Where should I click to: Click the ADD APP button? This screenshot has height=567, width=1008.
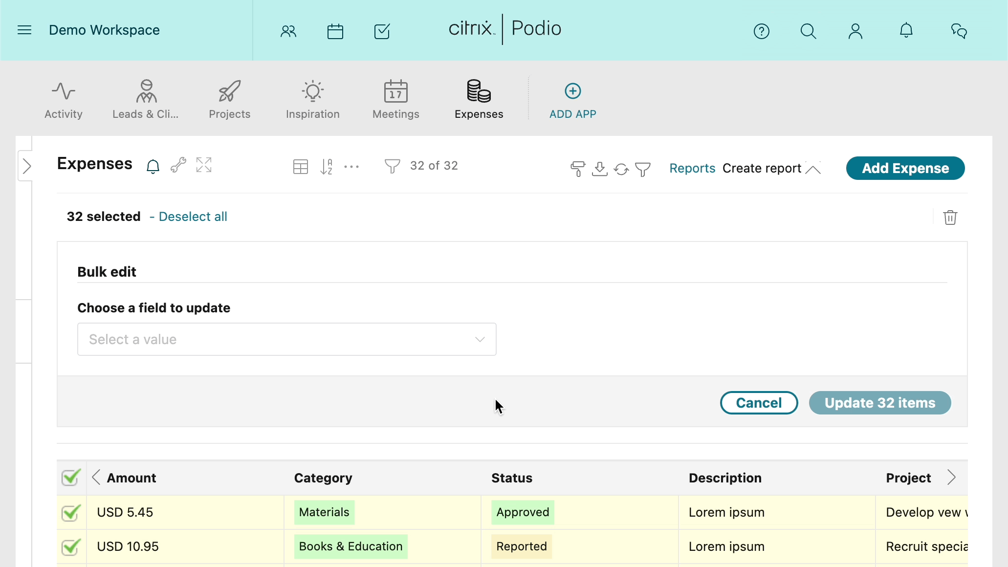click(x=573, y=101)
